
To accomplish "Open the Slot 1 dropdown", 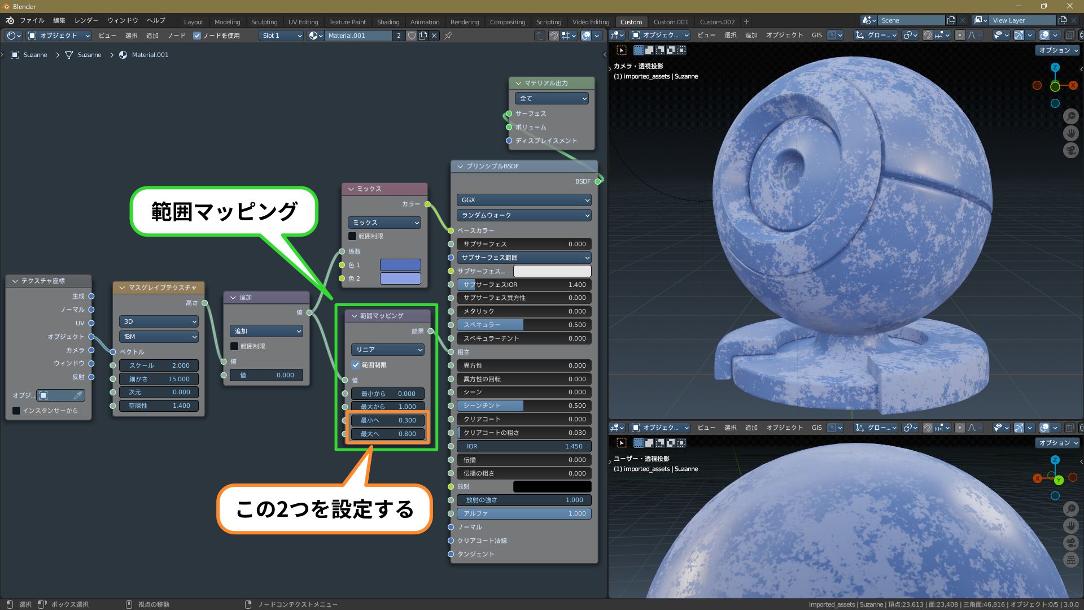I will [x=282, y=36].
